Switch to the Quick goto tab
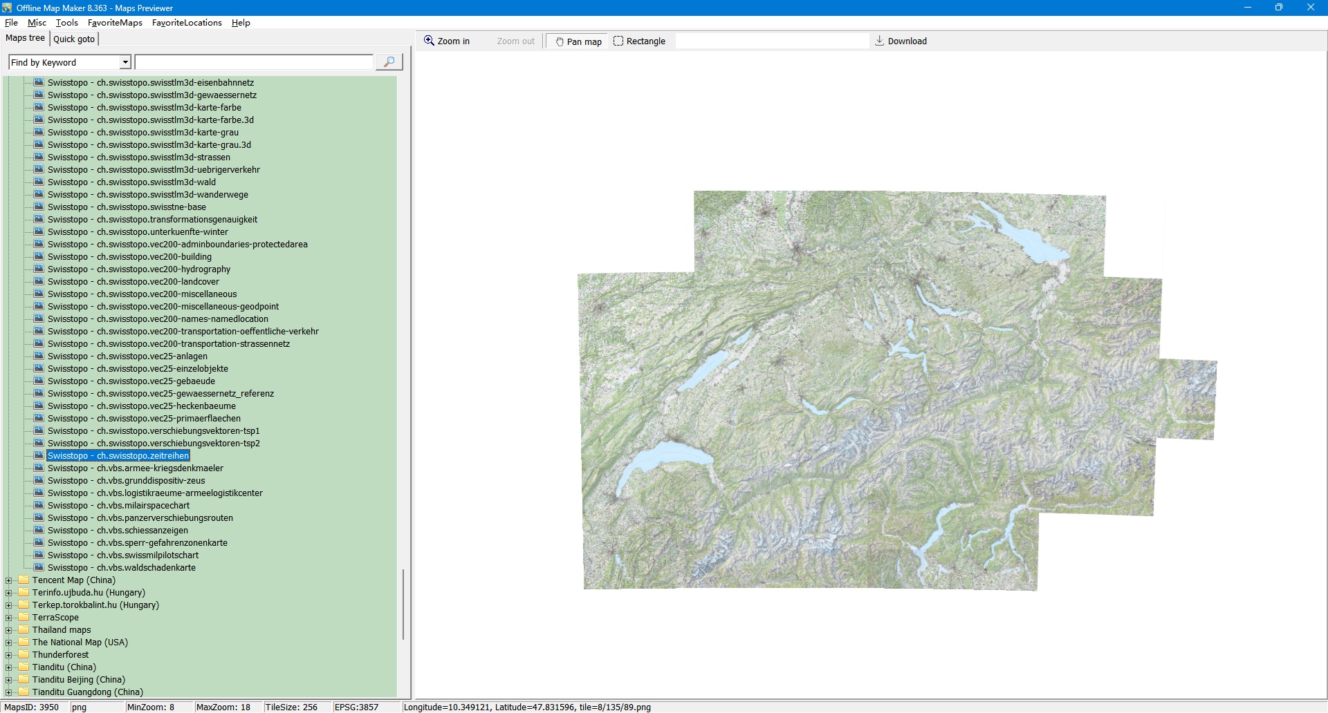 click(74, 39)
